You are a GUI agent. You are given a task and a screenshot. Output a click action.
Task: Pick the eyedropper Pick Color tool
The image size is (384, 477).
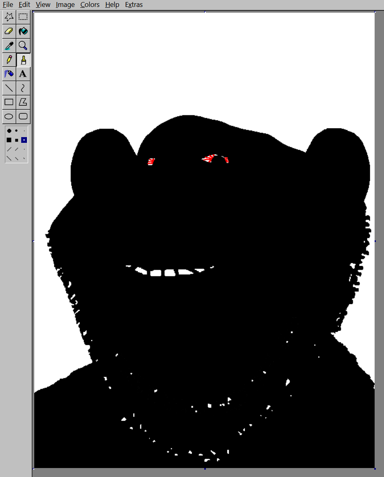(9, 45)
